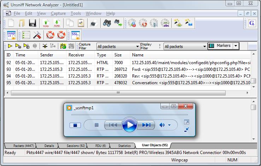Skip to previous track in media player
This screenshot has width=261, height=166.
click(113, 125)
